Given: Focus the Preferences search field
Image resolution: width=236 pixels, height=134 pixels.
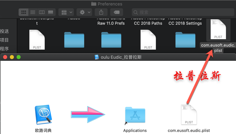Looking at the screenshot, I should pyautogui.click(x=183, y=12).
